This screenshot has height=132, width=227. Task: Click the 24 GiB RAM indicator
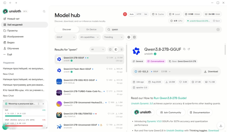pos(212,14)
